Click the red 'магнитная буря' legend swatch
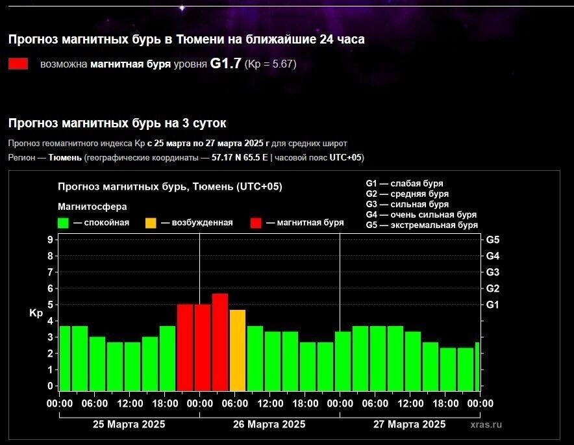 coord(256,223)
